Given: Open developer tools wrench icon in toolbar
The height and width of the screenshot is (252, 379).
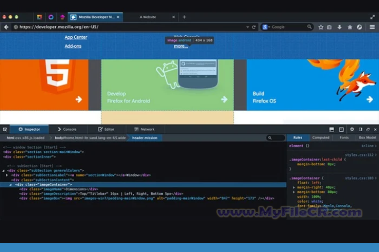Looking at the screenshot, I should (x=360, y=27).
